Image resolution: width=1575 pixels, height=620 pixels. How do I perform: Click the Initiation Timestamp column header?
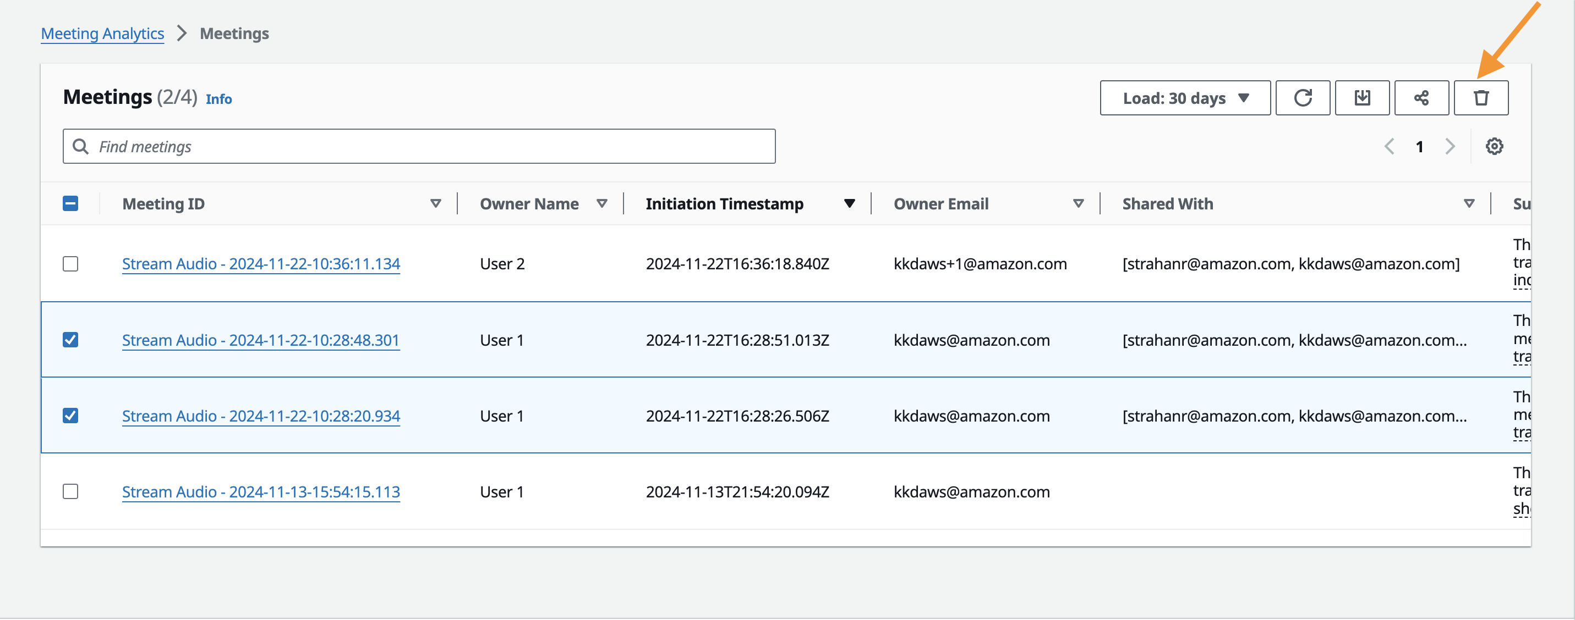coord(724,203)
